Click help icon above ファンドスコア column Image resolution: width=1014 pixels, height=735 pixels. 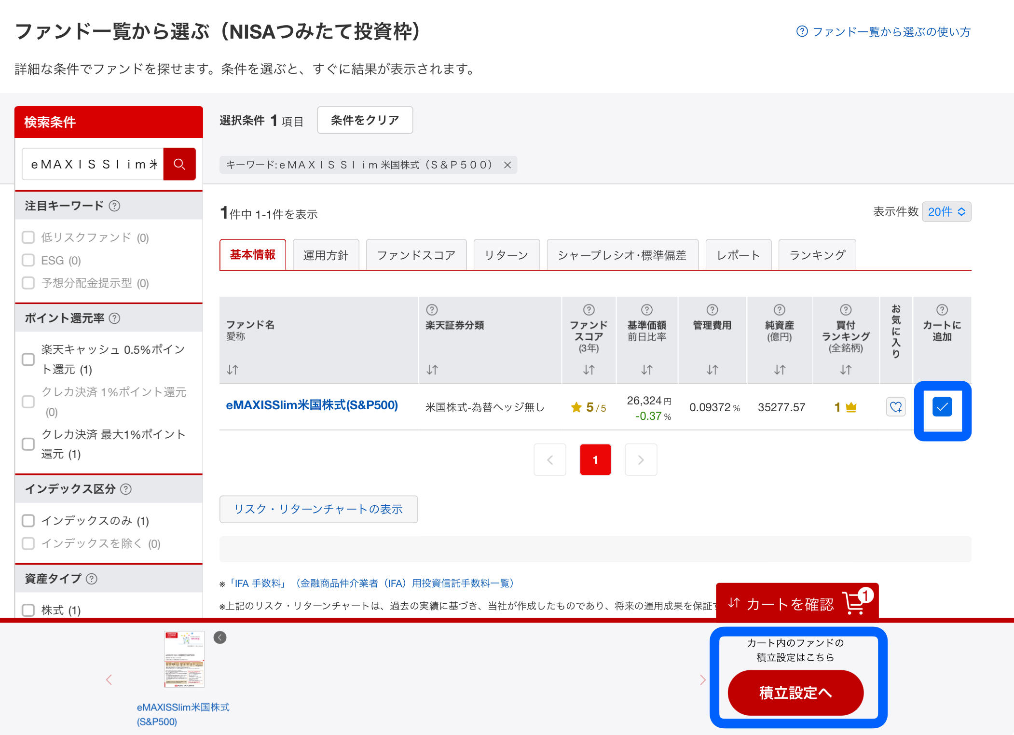589,310
